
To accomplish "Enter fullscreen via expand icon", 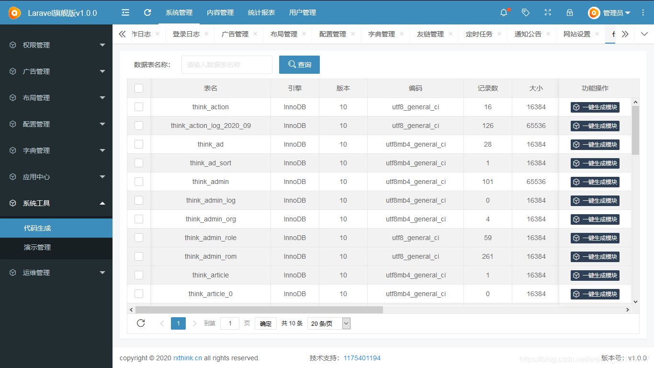I will coord(548,12).
